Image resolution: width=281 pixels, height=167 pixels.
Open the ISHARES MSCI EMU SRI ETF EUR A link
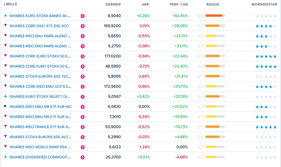40,116
